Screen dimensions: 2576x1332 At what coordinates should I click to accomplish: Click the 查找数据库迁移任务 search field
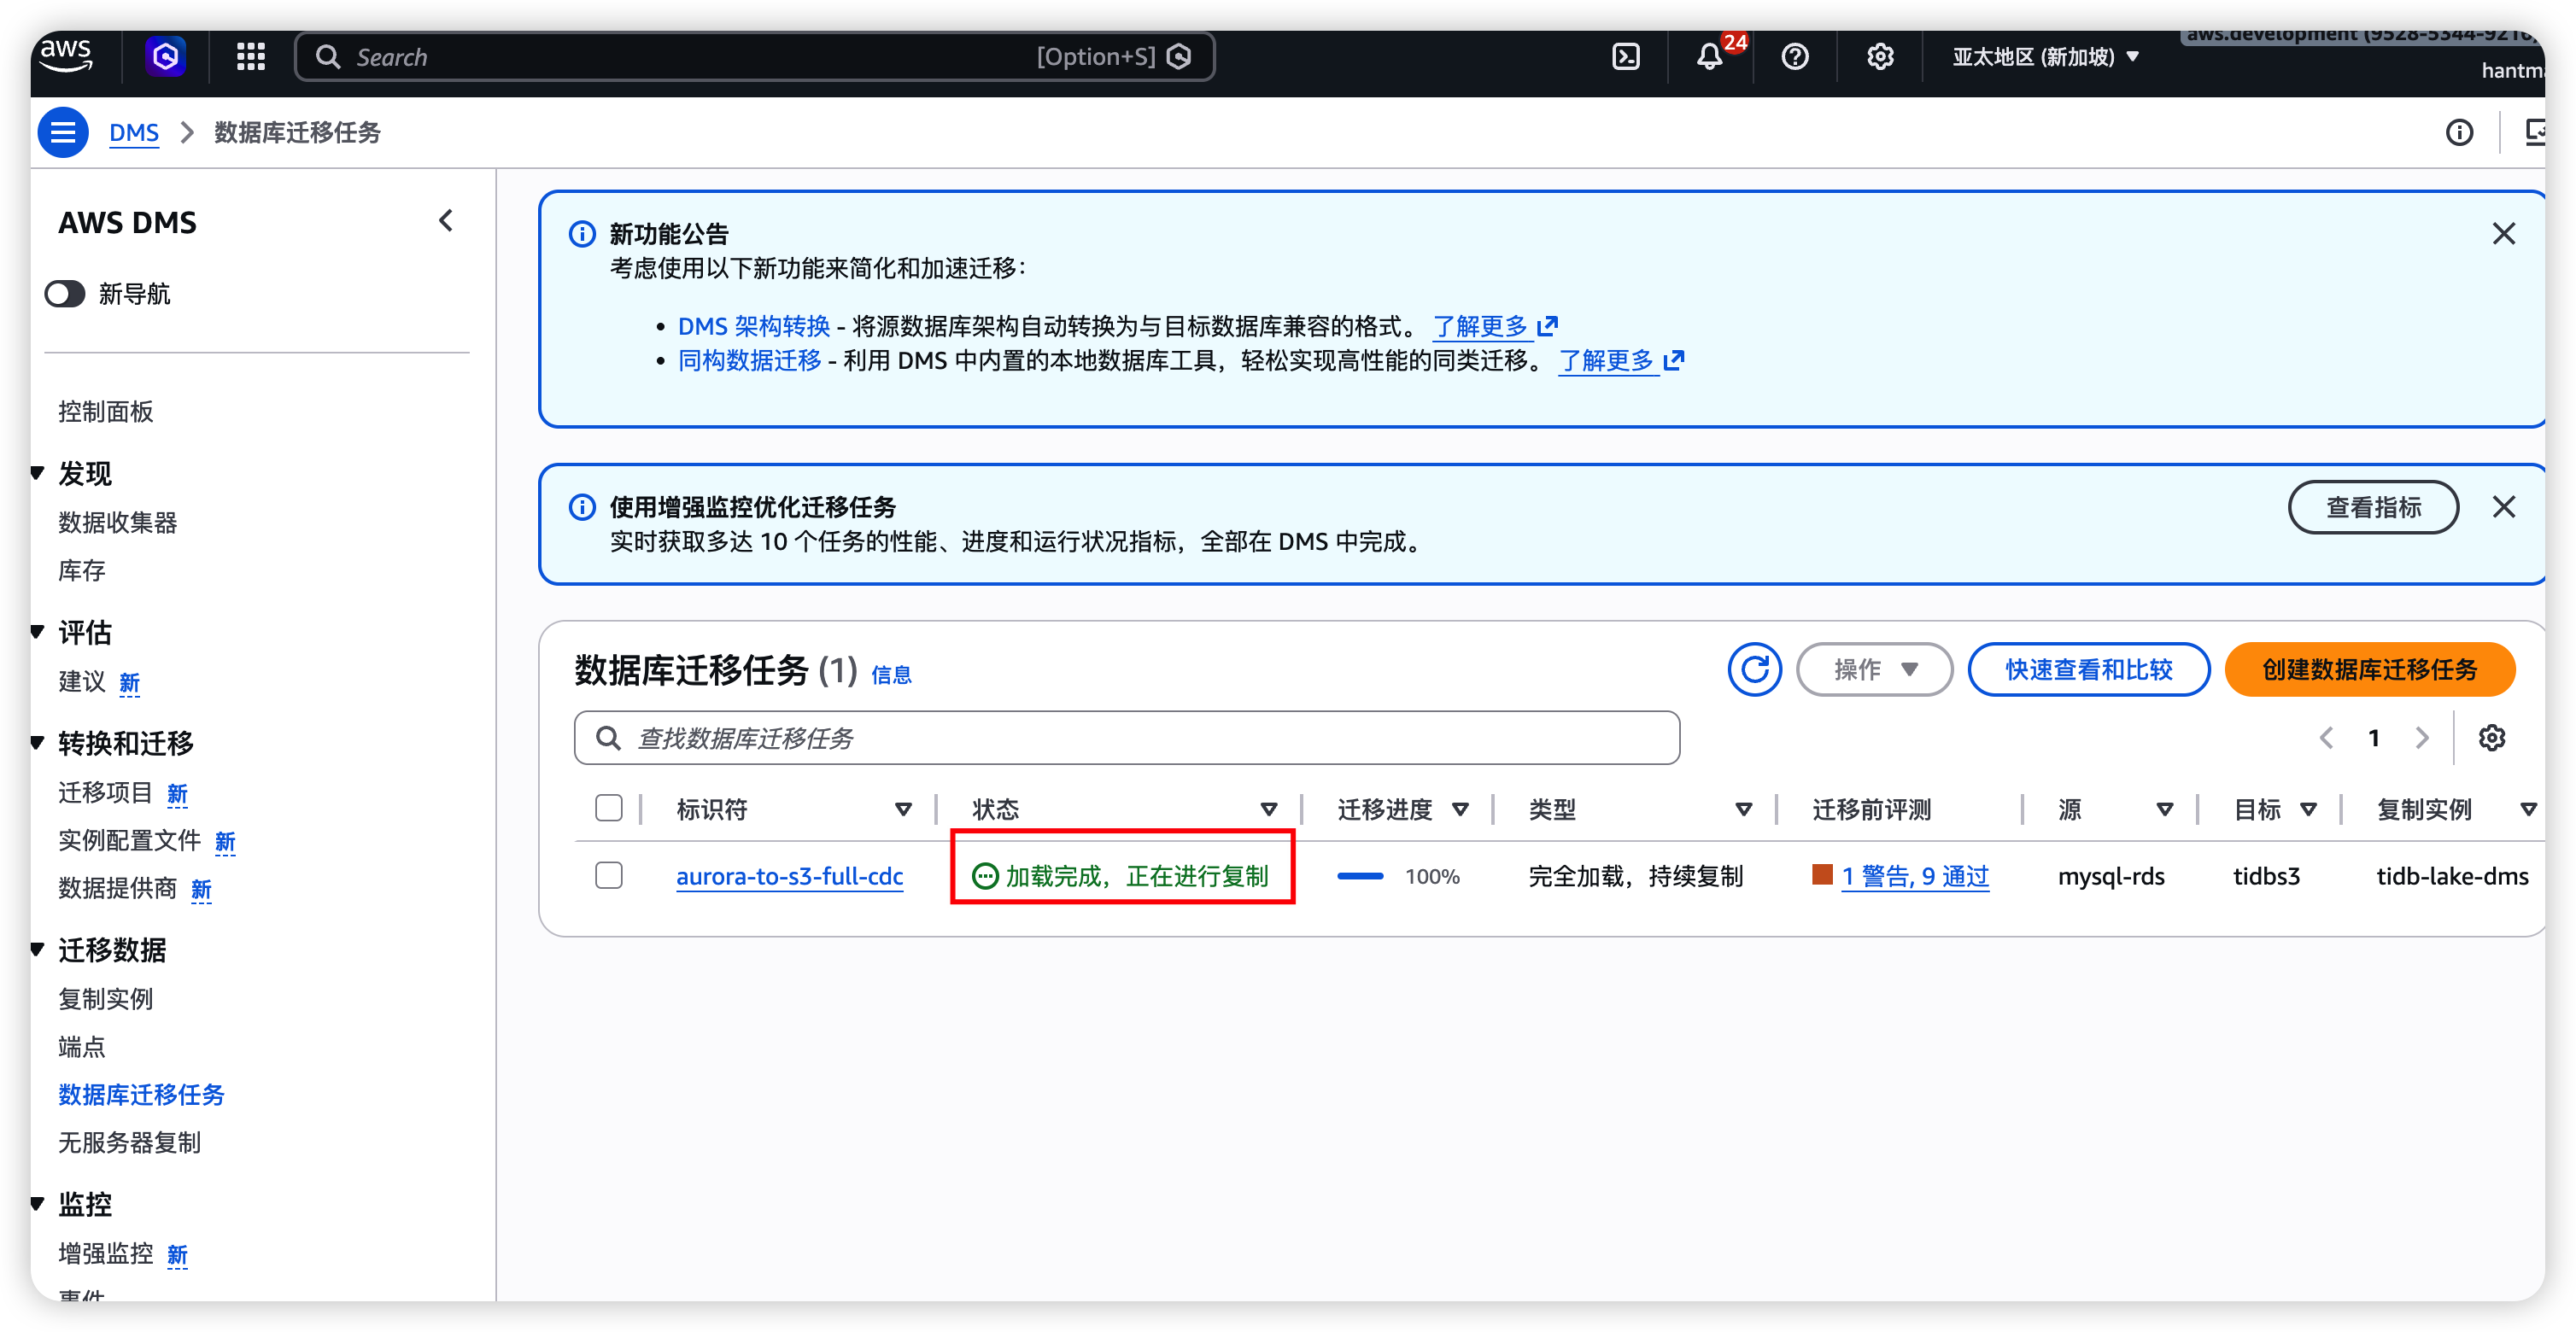click(1126, 738)
